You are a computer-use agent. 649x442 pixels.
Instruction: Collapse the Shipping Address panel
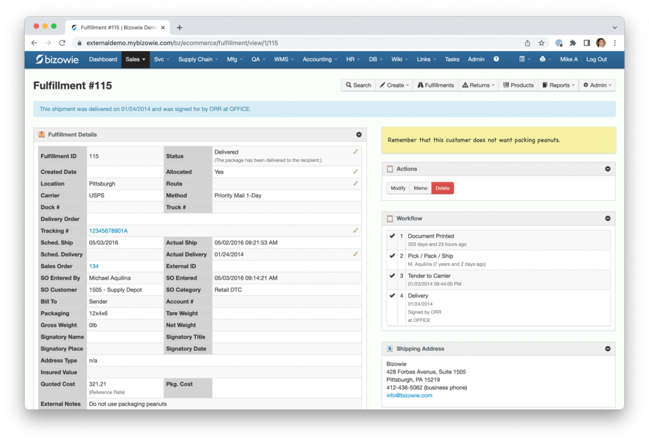(607, 349)
